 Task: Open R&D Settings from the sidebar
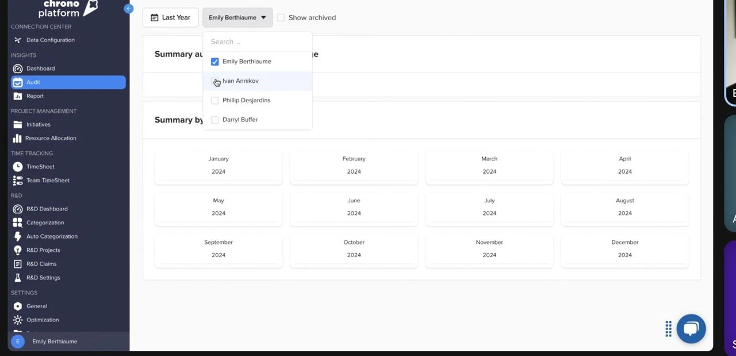pyautogui.click(x=43, y=277)
